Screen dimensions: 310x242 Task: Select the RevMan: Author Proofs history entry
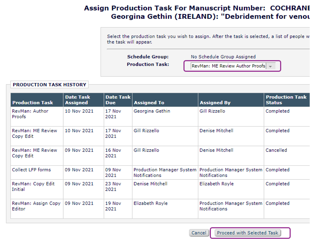pos(30,114)
